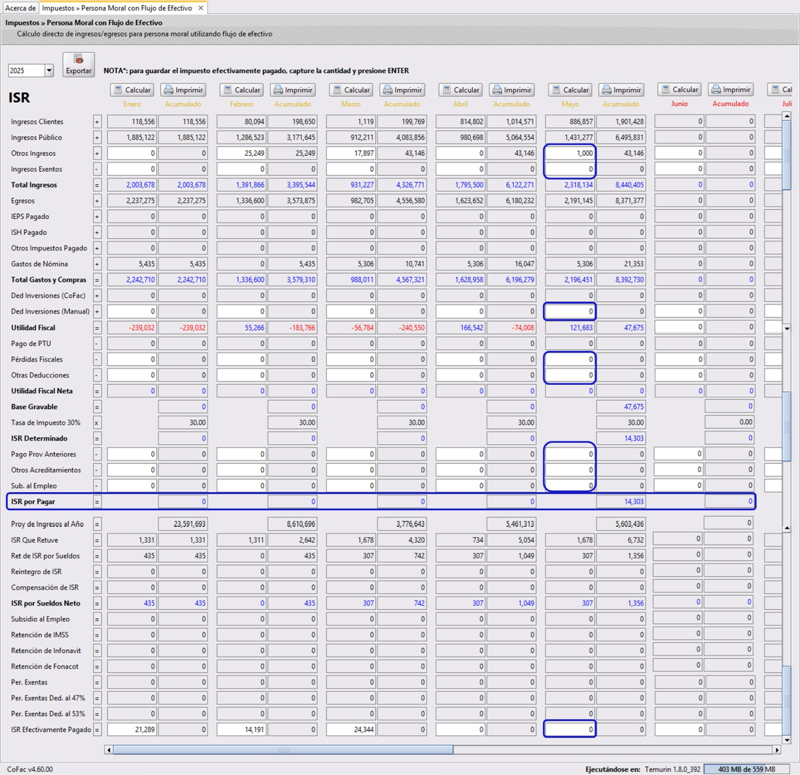
Task: Open the 2025 year dropdown
Action: tap(48, 70)
